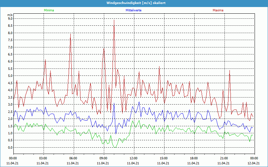Click the 0,0 y-axis label
This screenshot has width=268, height=167.
[10, 147]
